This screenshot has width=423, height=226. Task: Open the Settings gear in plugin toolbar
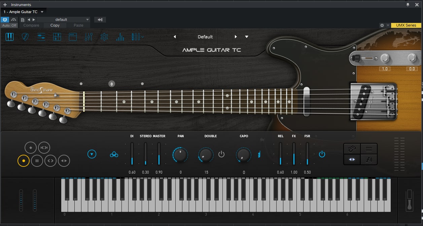point(104,37)
